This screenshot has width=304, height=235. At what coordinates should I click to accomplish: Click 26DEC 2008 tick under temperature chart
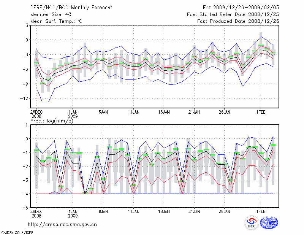click(x=36, y=114)
